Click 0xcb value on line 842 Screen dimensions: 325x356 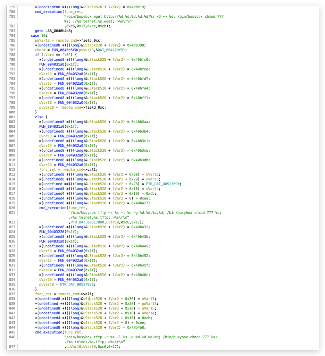(x=146, y=318)
